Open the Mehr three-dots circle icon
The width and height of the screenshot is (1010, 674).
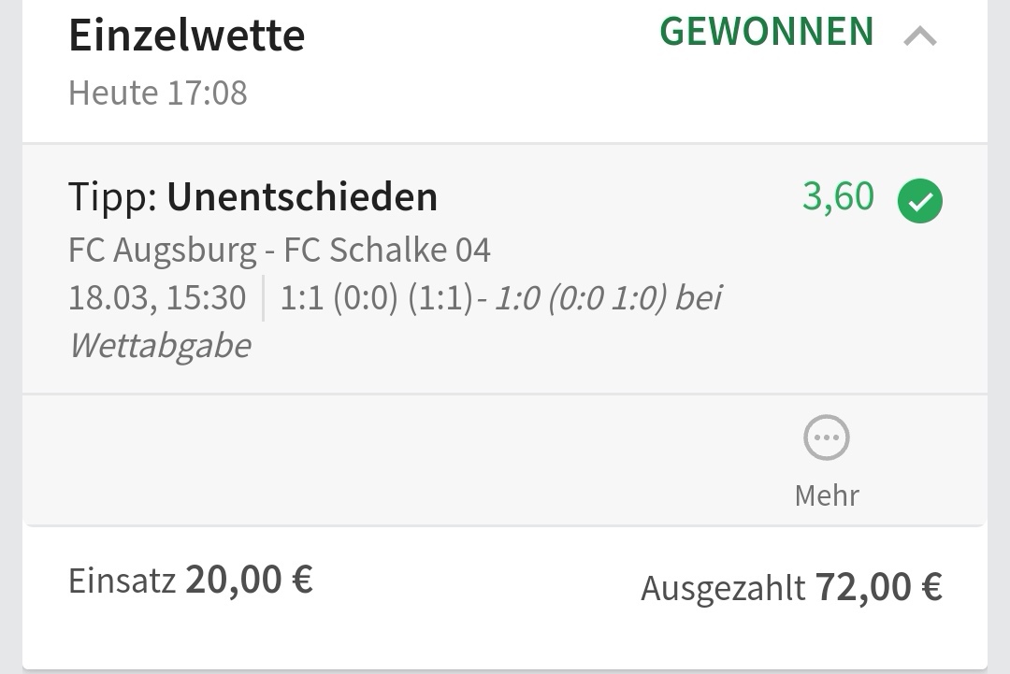coord(827,438)
